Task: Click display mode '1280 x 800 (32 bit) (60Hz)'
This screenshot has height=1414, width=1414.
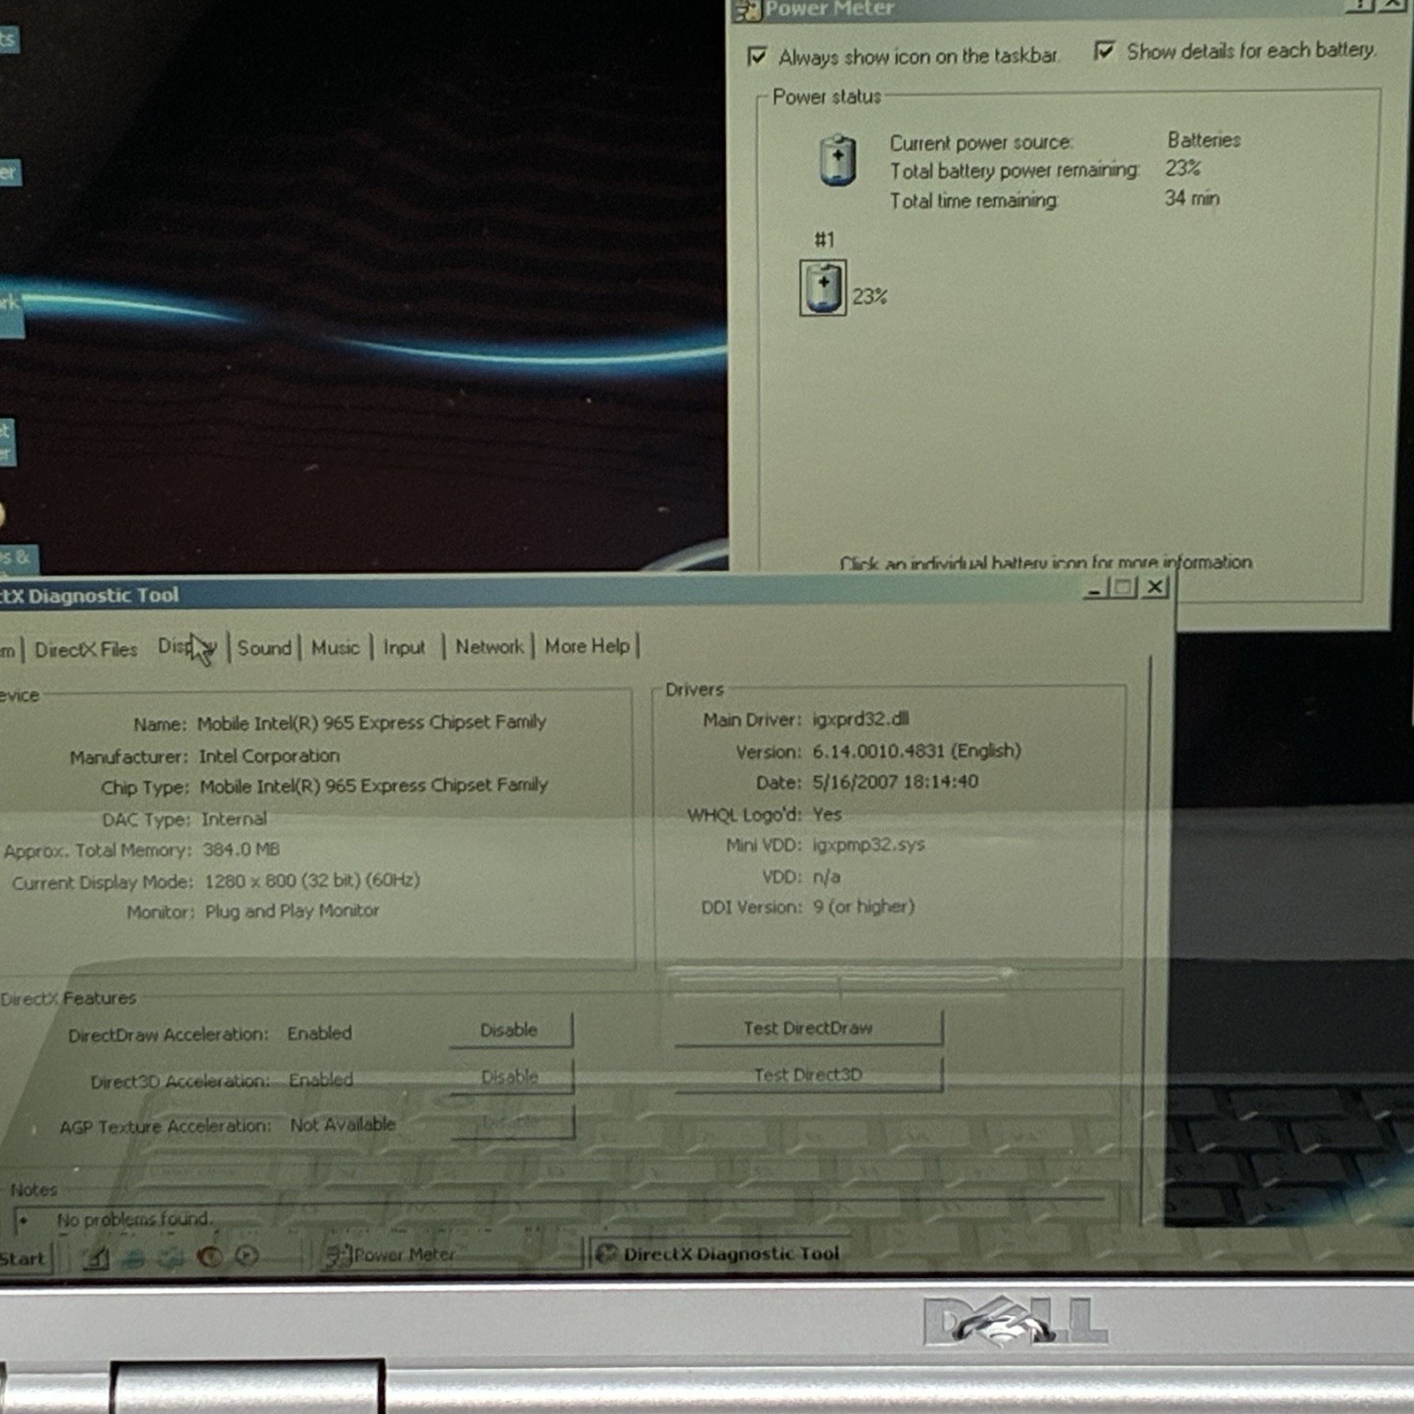Action: tap(312, 881)
